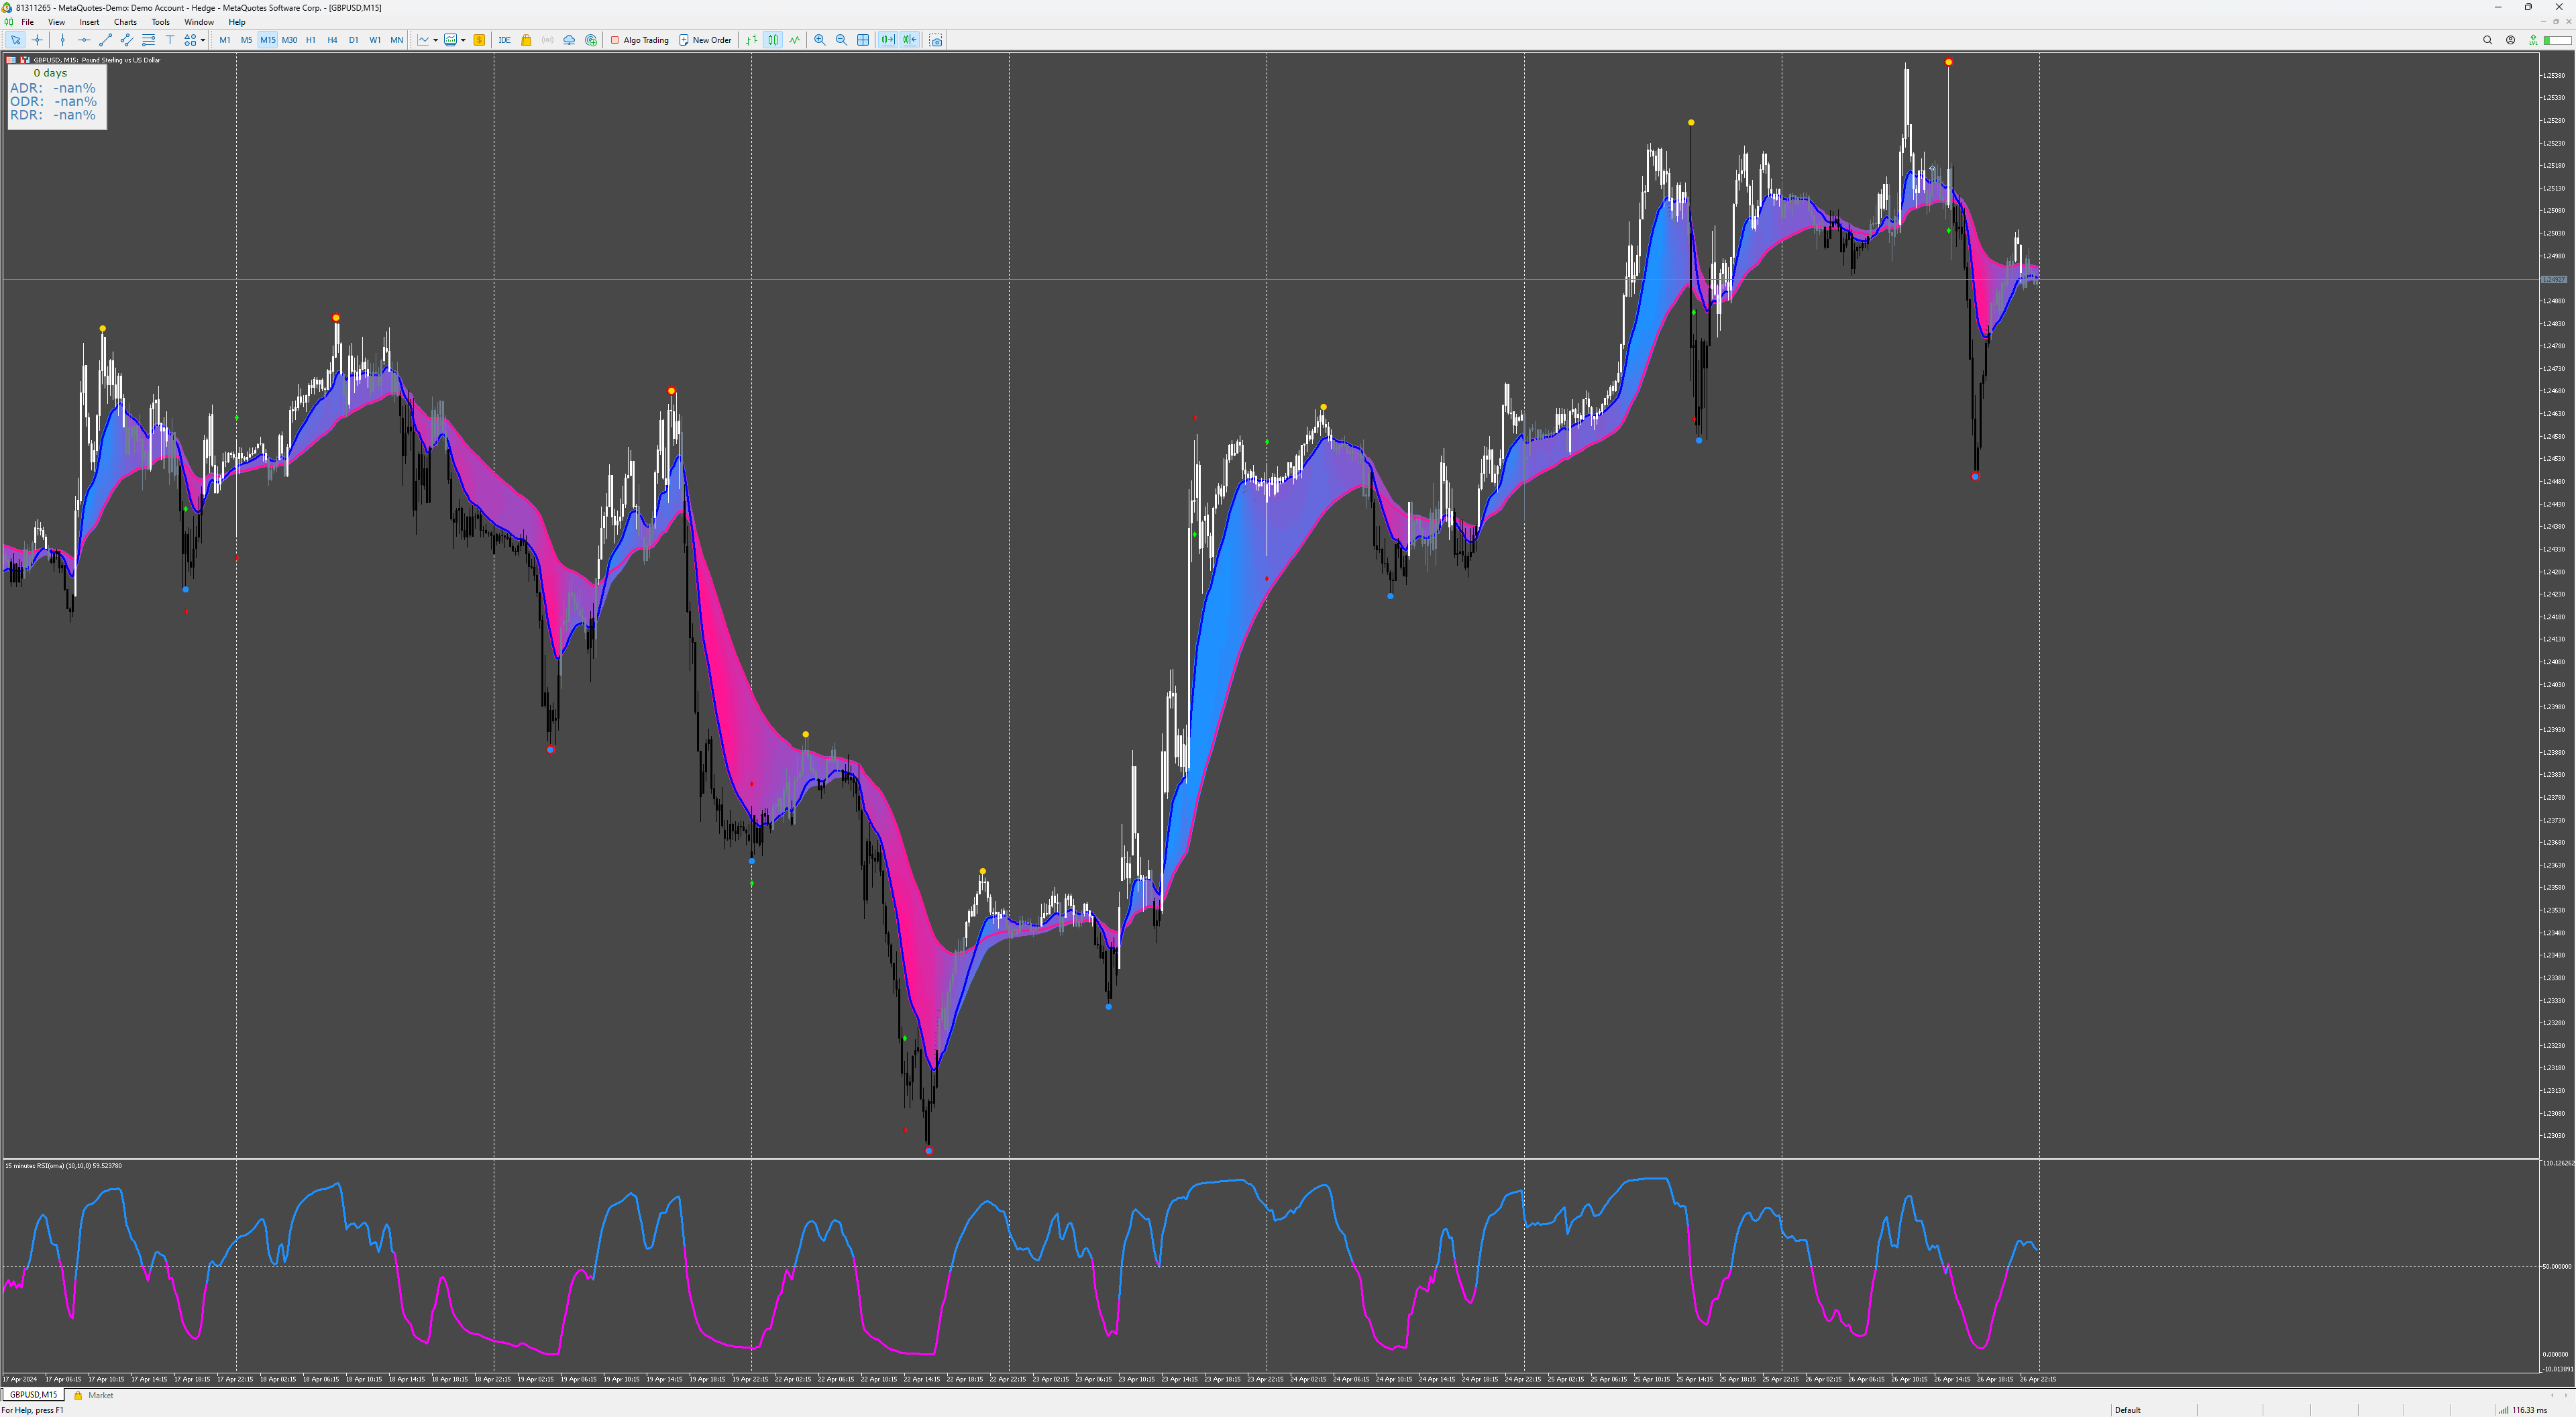
Task: Click the zoom out magnifier
Action: tap(841, 40)
